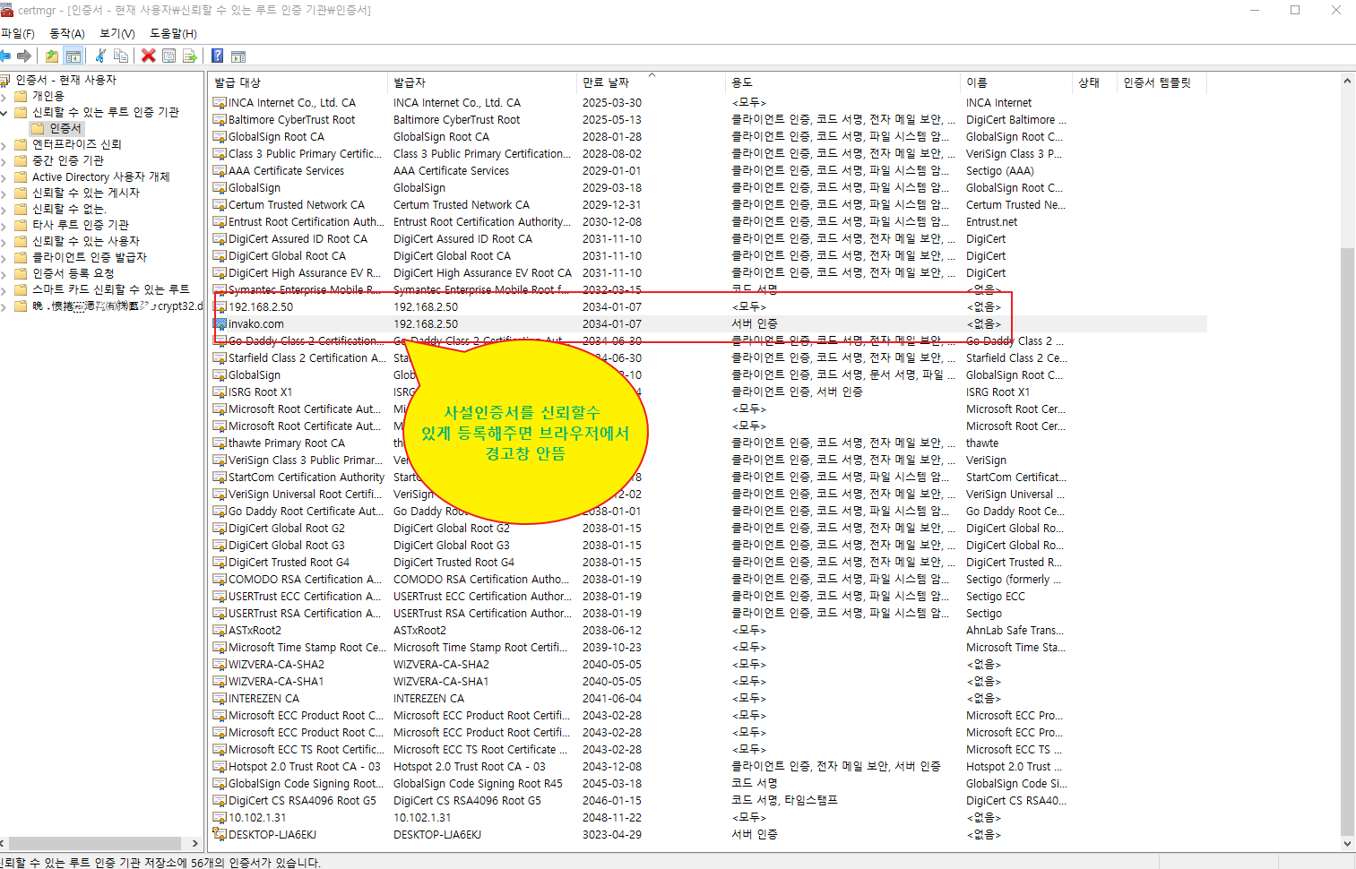Screen dimensions: 1356x869
Task: Sort by the 발급 대상 column header
Action: pos(298,82)
